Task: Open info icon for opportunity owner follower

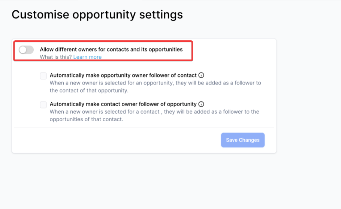Action: click(x=201, y=75)
